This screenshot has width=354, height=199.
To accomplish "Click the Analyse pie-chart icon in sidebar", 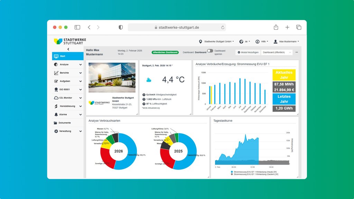I will click(56, 65).
